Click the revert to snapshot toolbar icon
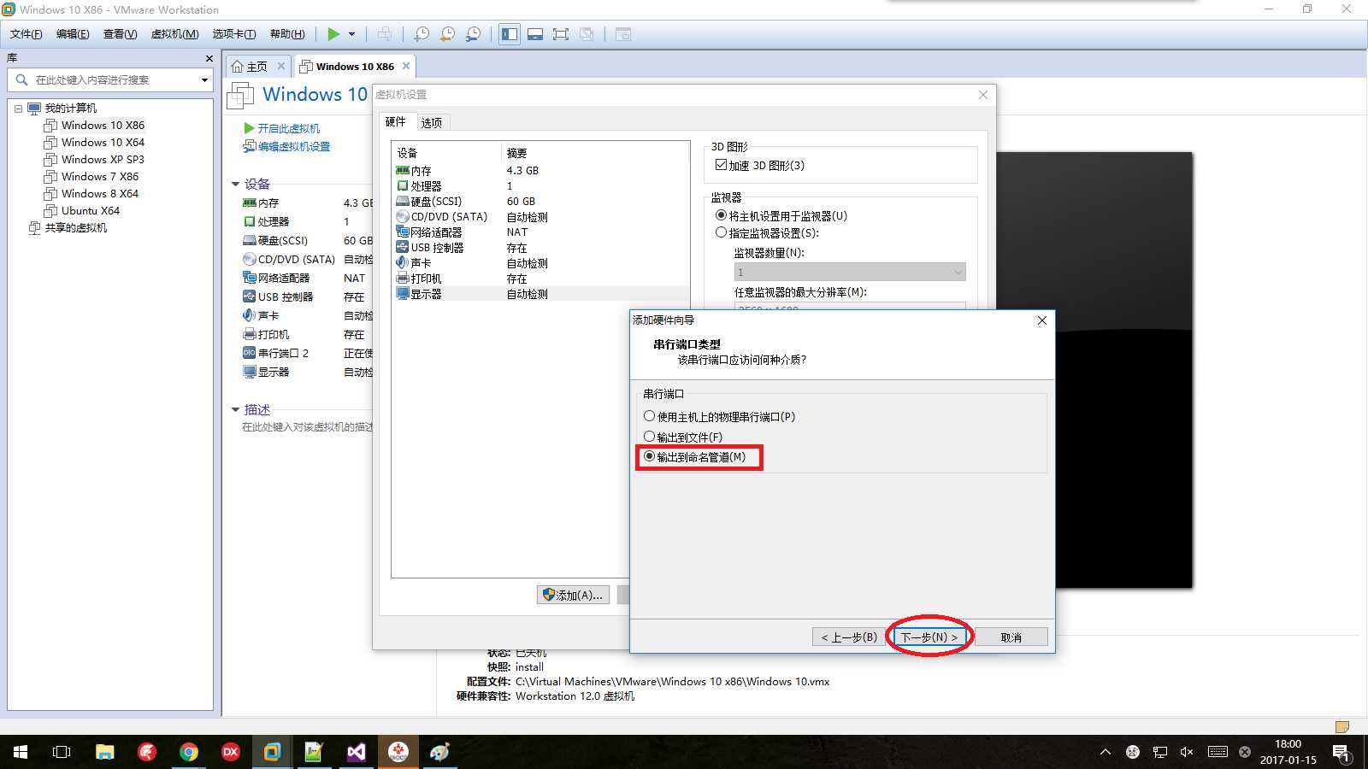 (x=447, y=34)
